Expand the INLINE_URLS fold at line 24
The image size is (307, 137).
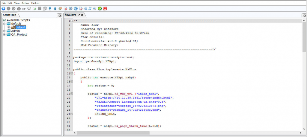pyautogui.click(x=72, y=114)
